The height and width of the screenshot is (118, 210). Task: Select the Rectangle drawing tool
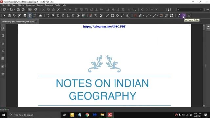point(112,16)
